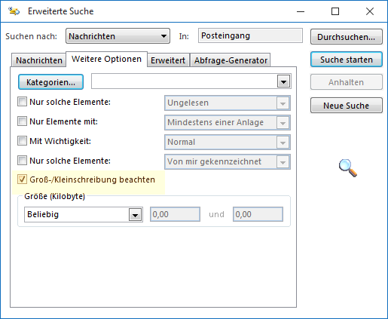Toggle the 'Mit Wichtigkeit' checkbox
Screen dimensions: 388x319
pos(22,141)
